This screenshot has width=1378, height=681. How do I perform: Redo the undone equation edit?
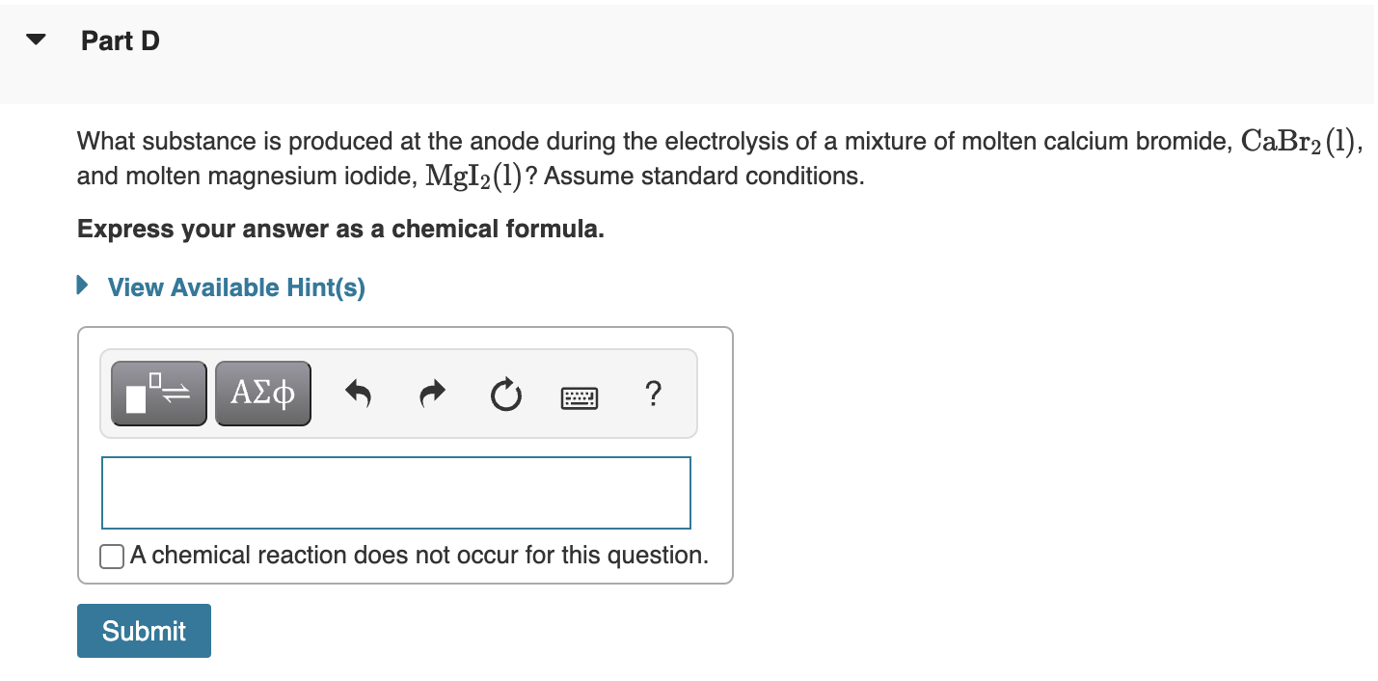pos(431,393)
